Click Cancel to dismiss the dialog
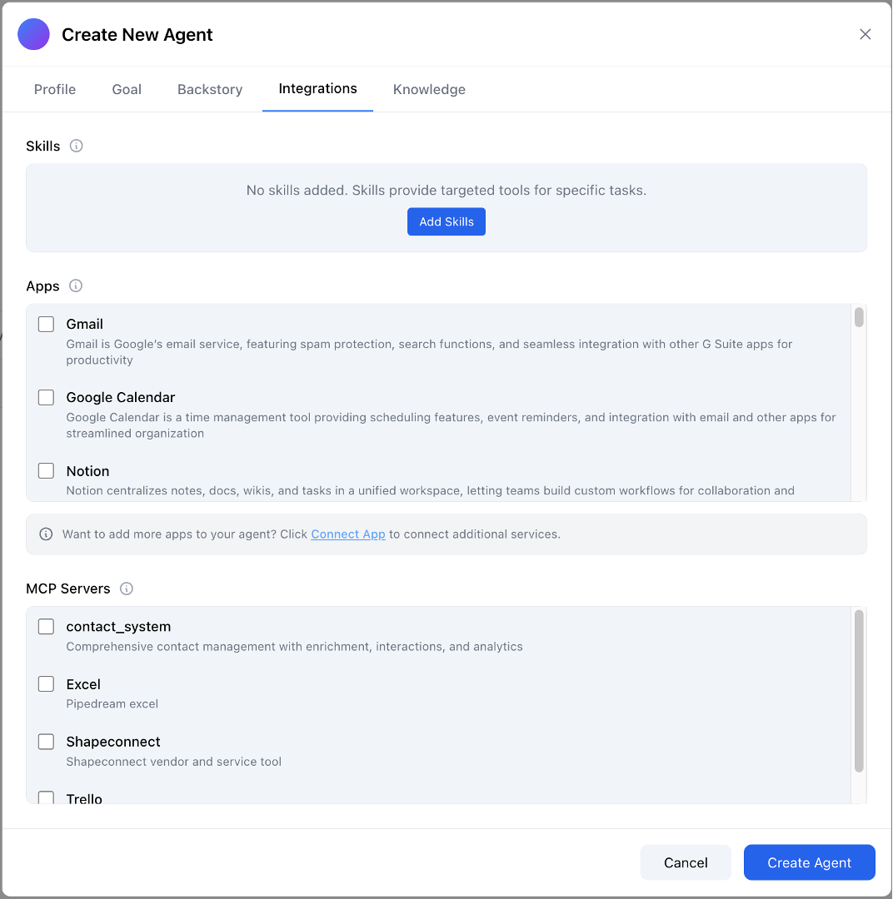893x899 pixels. click(686, 862)
